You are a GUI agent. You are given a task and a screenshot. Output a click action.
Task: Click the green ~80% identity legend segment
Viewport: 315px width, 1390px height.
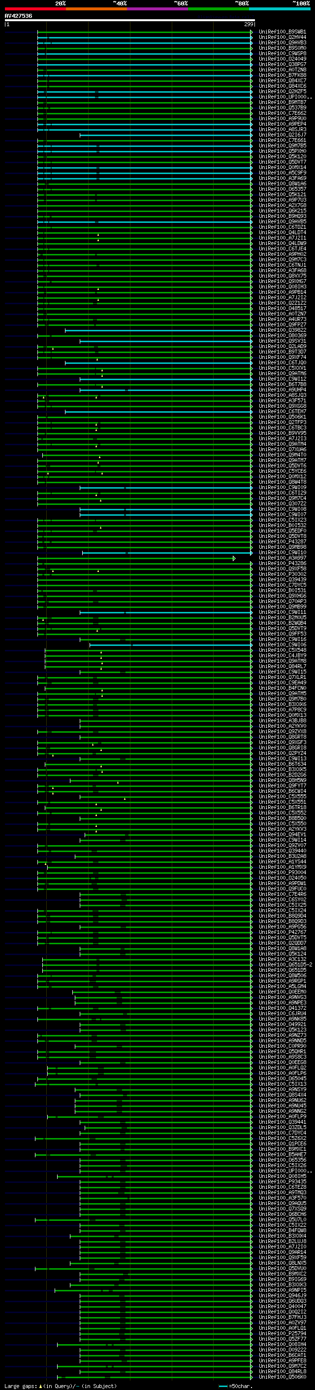(x=219, y=9)
